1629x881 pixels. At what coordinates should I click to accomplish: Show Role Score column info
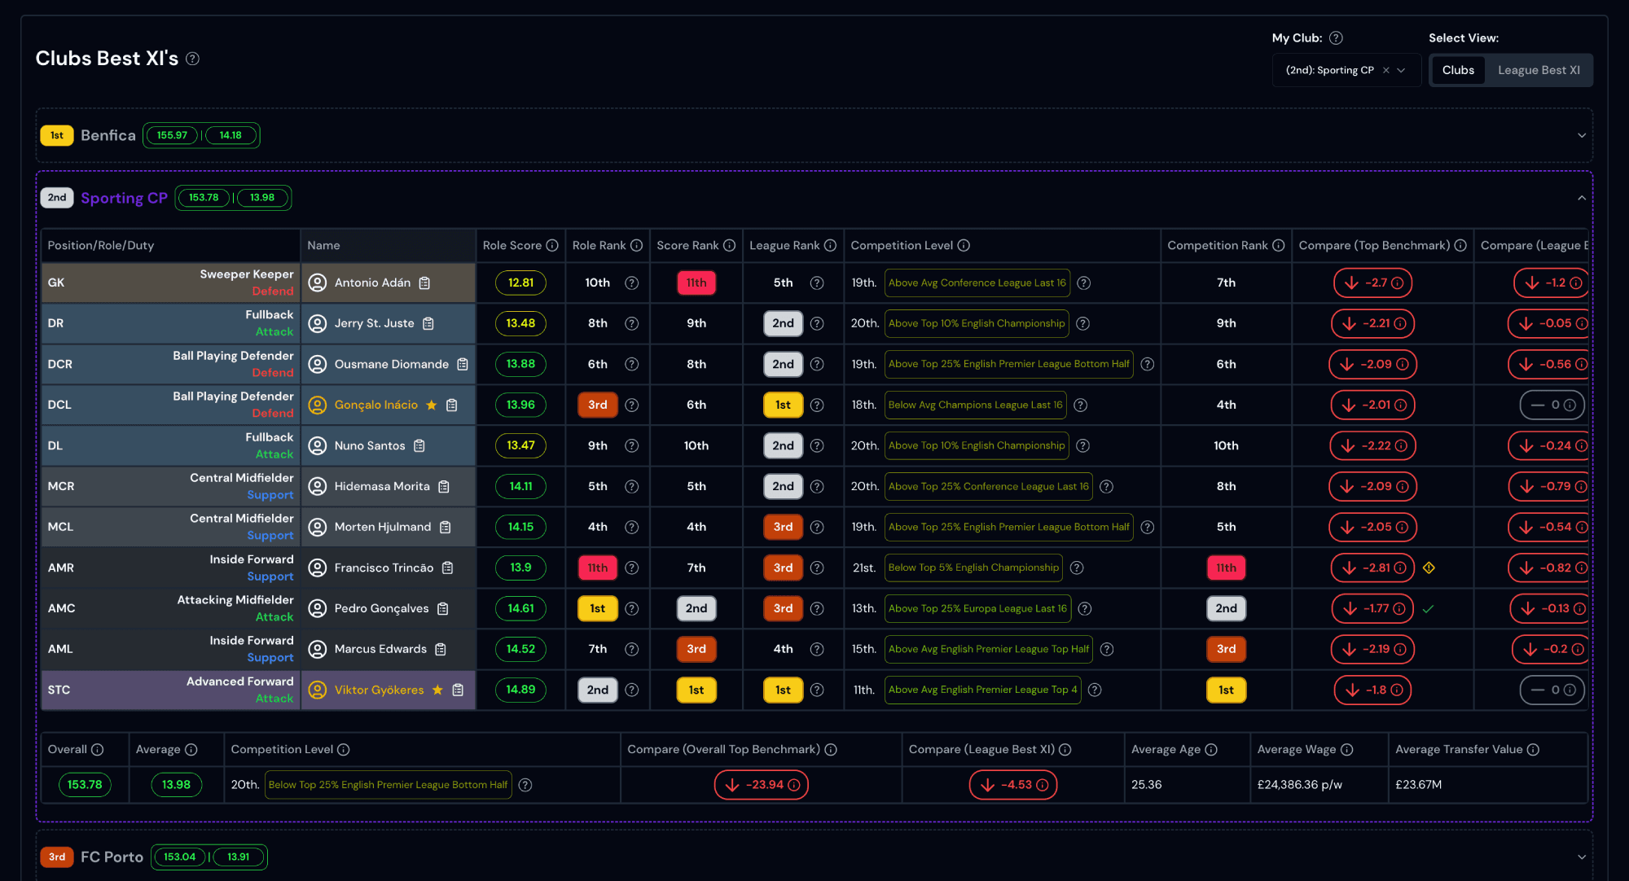(552, 245)
